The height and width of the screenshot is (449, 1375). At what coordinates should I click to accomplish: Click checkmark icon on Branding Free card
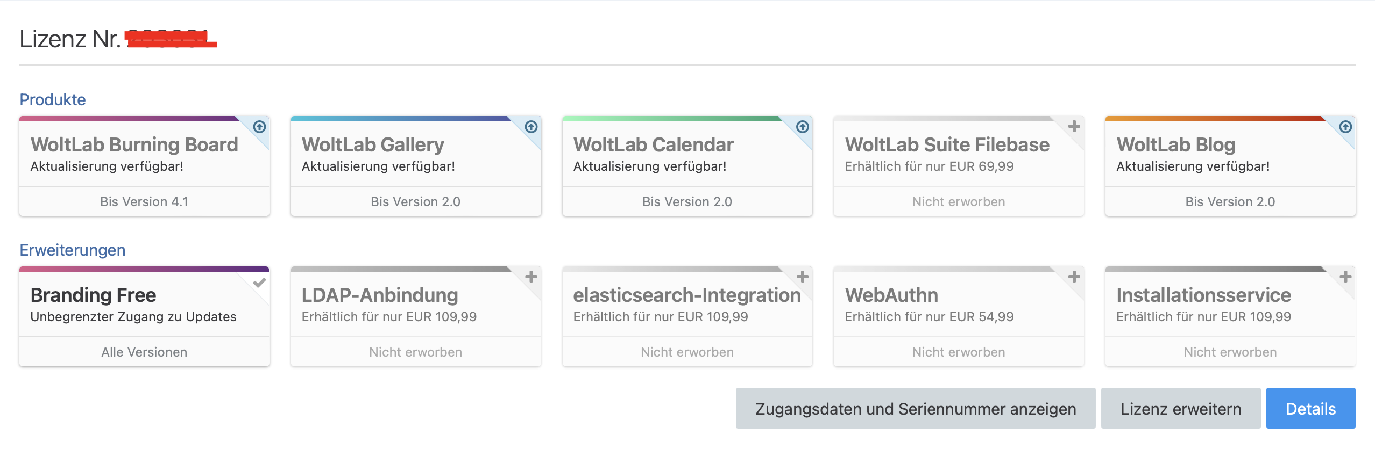point(260,283)
